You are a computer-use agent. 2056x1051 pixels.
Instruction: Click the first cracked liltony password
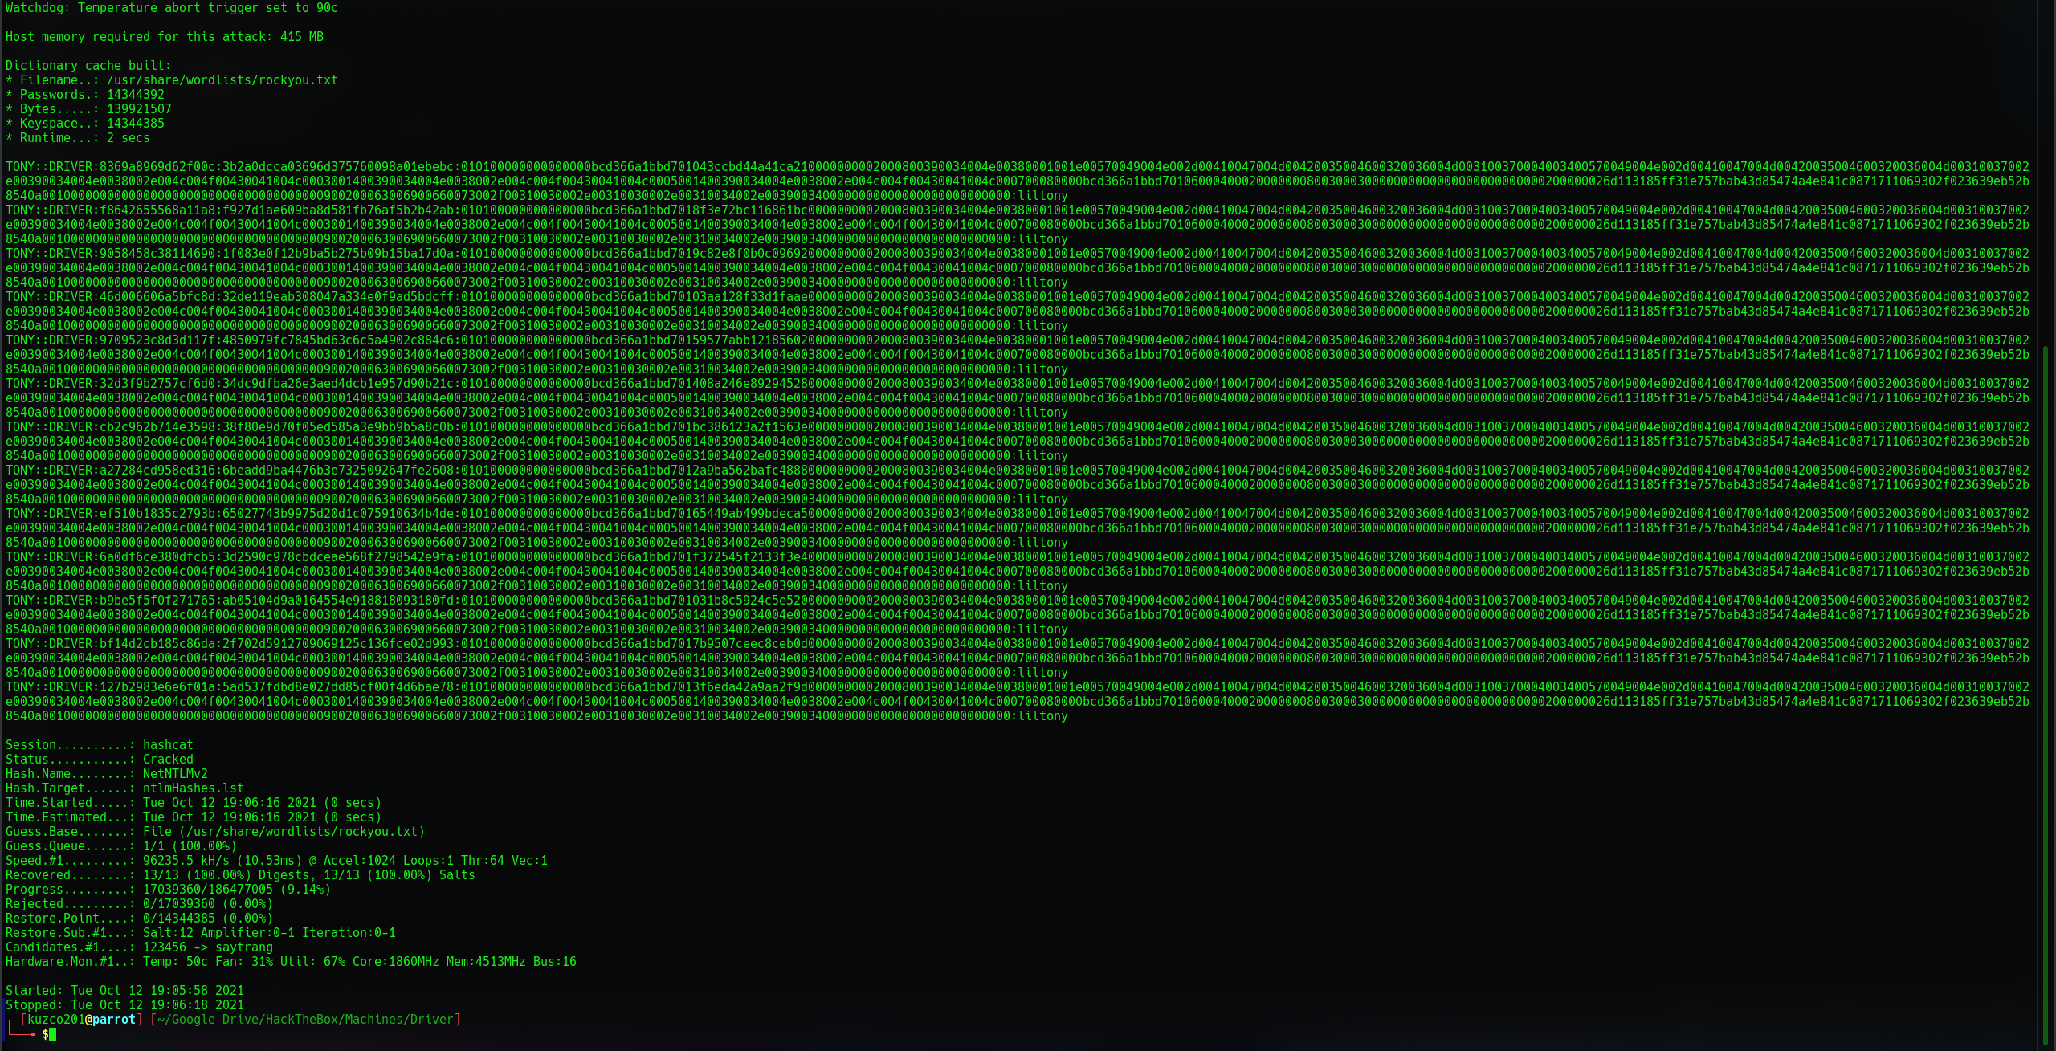tap(1043, 196)
